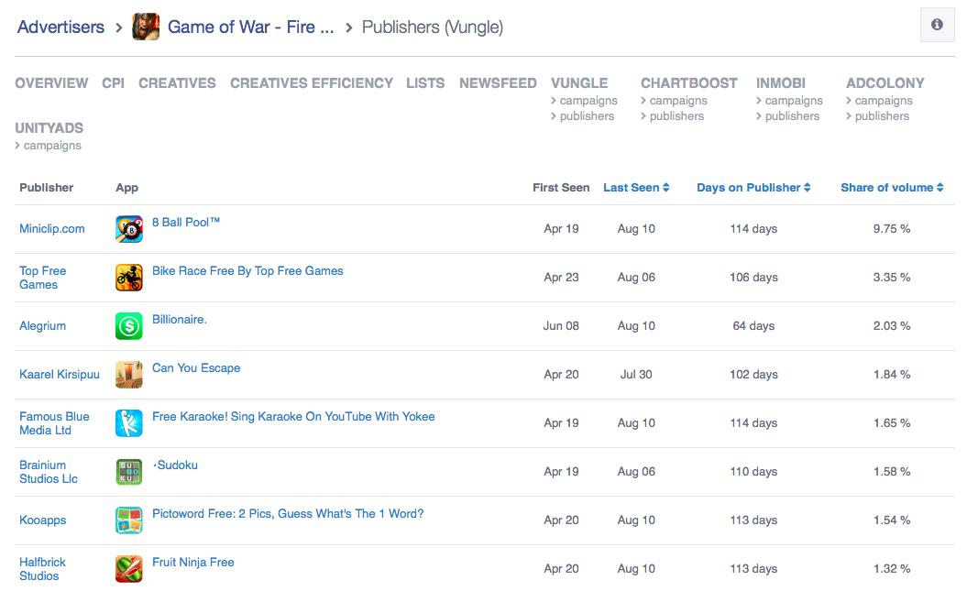Click the Jul 30 last seen date
Viewport: 967px width, 591px height.
tap(636, 375)
